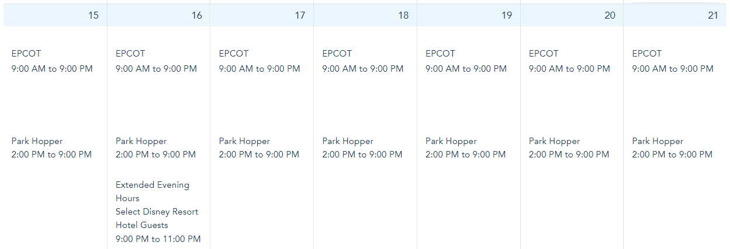Image resolution: width=730 pixels, height=249 pixels.
Task: Click the date number 15 header
Action: (x=94, y=15)
